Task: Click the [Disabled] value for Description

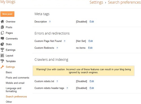Action: 81,21
